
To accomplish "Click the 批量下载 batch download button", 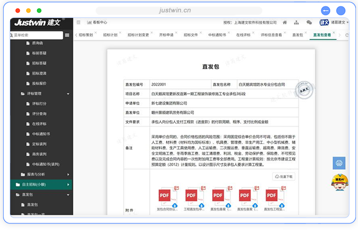I will pos(284,176).
